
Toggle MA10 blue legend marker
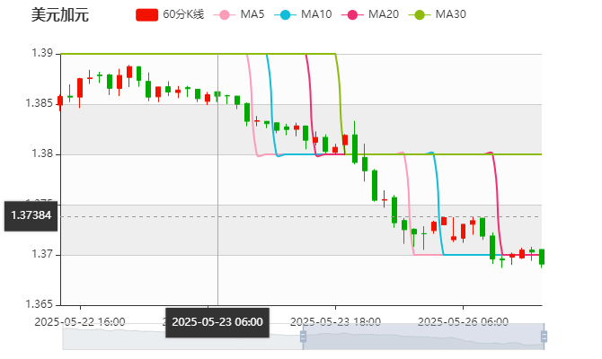(x=287, y=15)
